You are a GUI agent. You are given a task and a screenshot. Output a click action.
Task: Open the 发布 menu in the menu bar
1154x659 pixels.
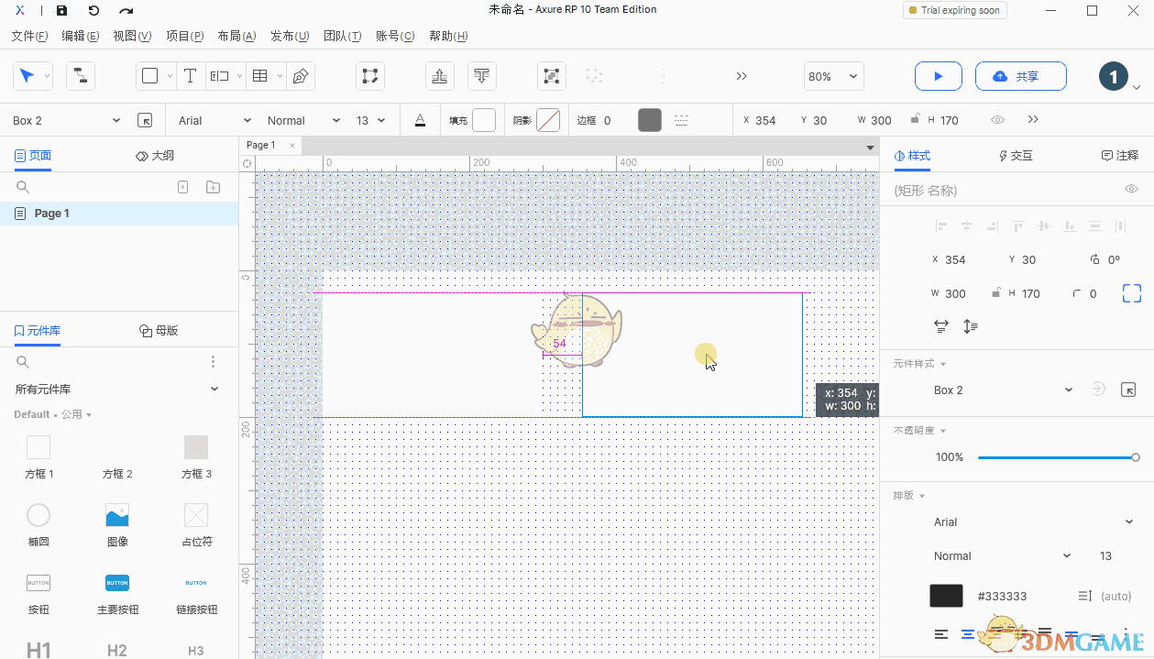tap(289, 36)
